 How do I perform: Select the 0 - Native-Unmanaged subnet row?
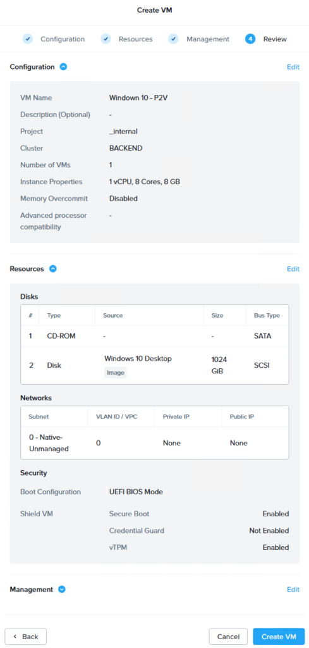[155, 442]
